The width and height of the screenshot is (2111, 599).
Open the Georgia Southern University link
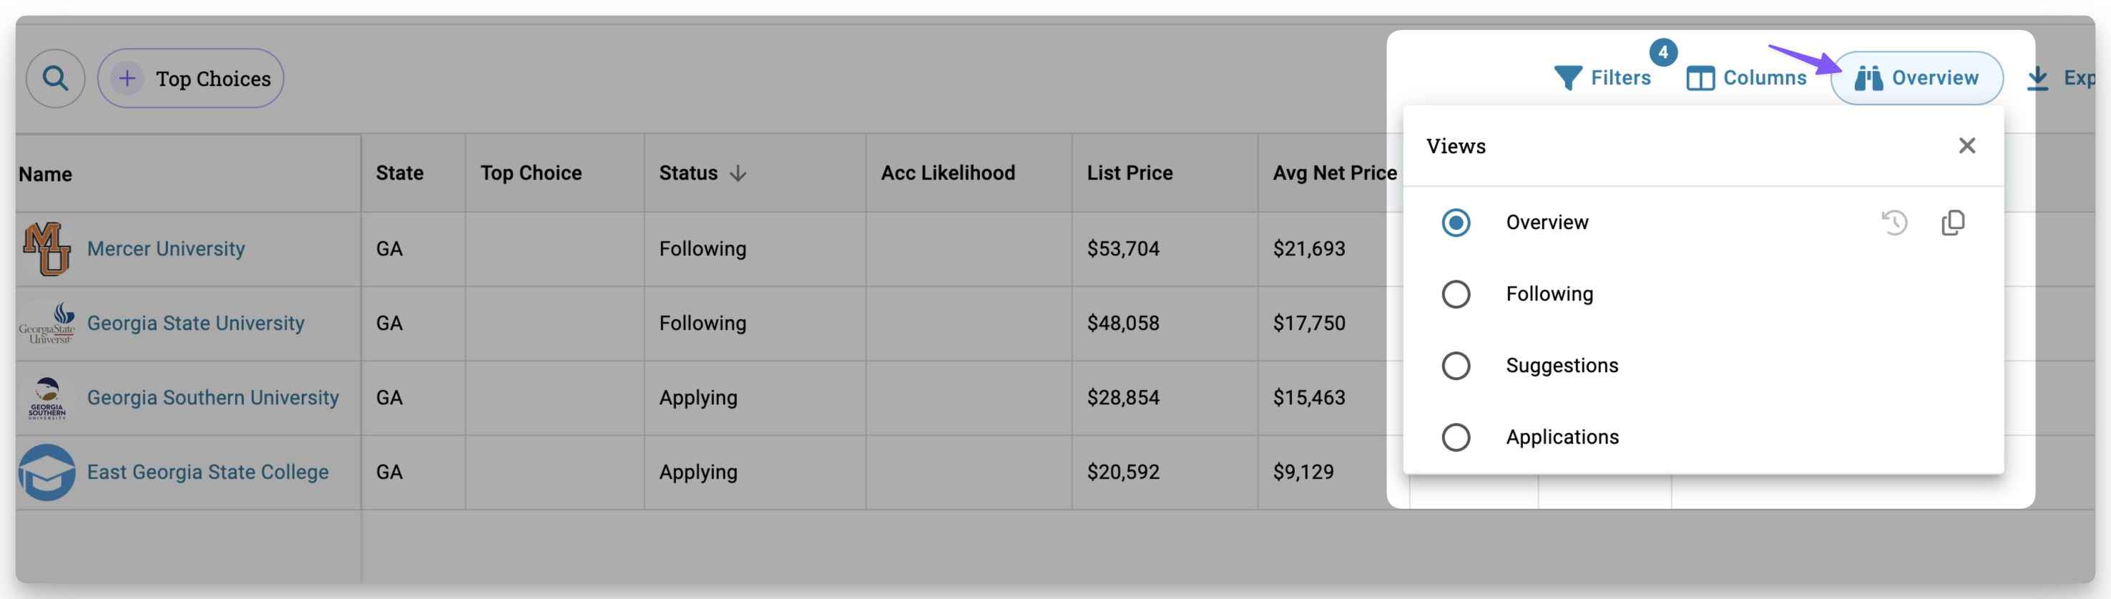(x=212, y=398)
